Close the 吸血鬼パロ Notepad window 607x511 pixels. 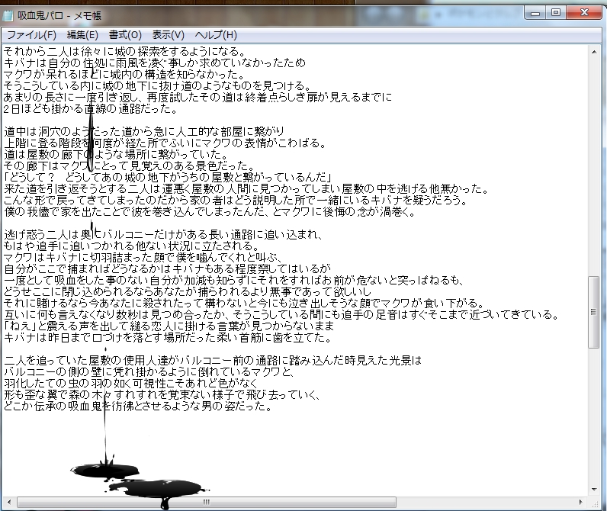pyautogui.click(x=584, y=13)
